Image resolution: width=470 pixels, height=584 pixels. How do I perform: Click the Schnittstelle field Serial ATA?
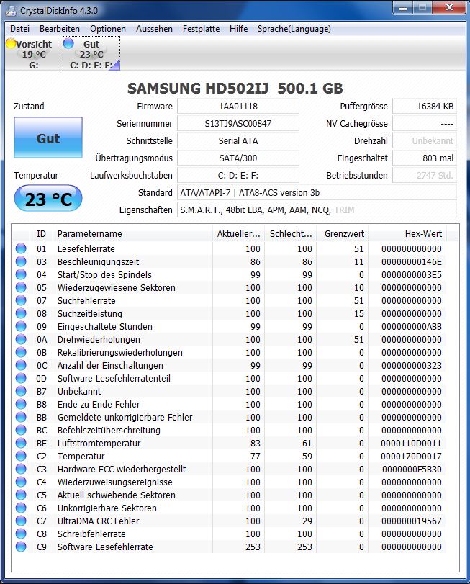coord(238,141)
